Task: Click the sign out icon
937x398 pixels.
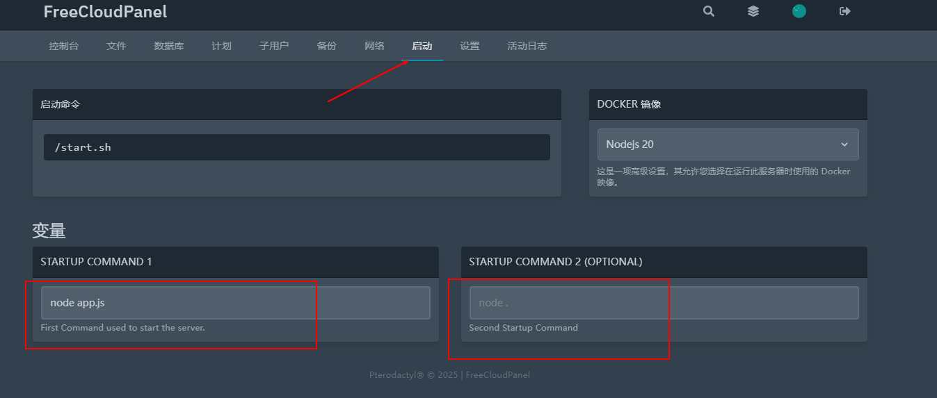Action: [845, 11]
